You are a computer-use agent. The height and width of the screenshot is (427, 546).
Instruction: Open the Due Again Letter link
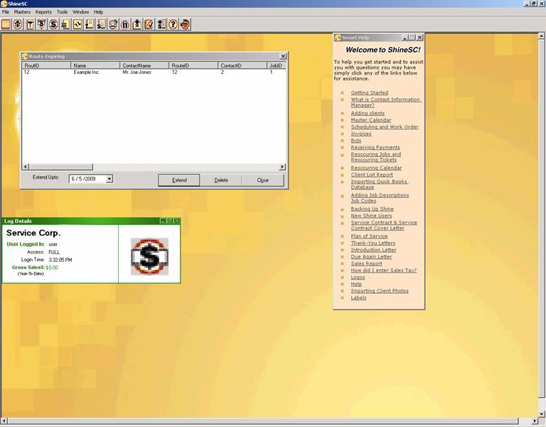point(371,256)
